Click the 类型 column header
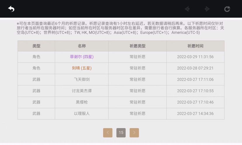 [x=36, y=46]
